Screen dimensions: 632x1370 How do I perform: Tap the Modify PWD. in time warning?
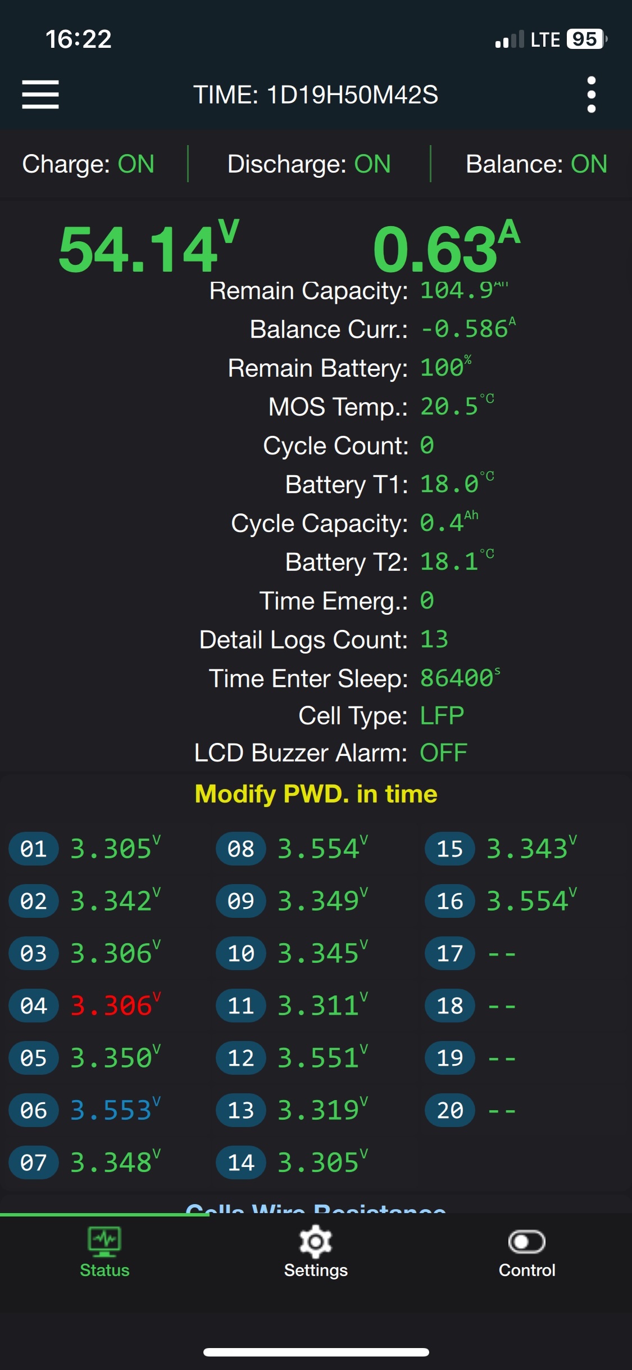click(316, 794)
